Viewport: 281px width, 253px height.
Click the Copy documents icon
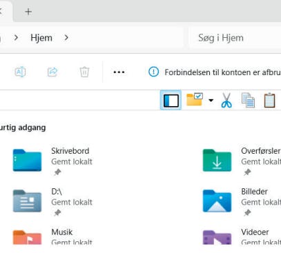pos(248,100)
